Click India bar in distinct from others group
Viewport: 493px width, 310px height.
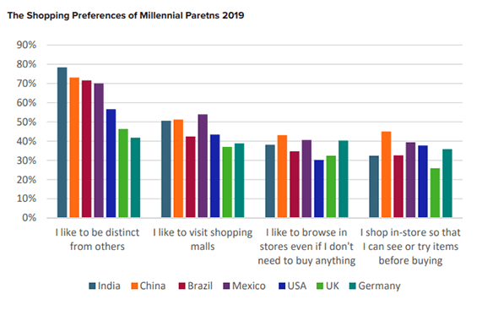coord(62,142)
